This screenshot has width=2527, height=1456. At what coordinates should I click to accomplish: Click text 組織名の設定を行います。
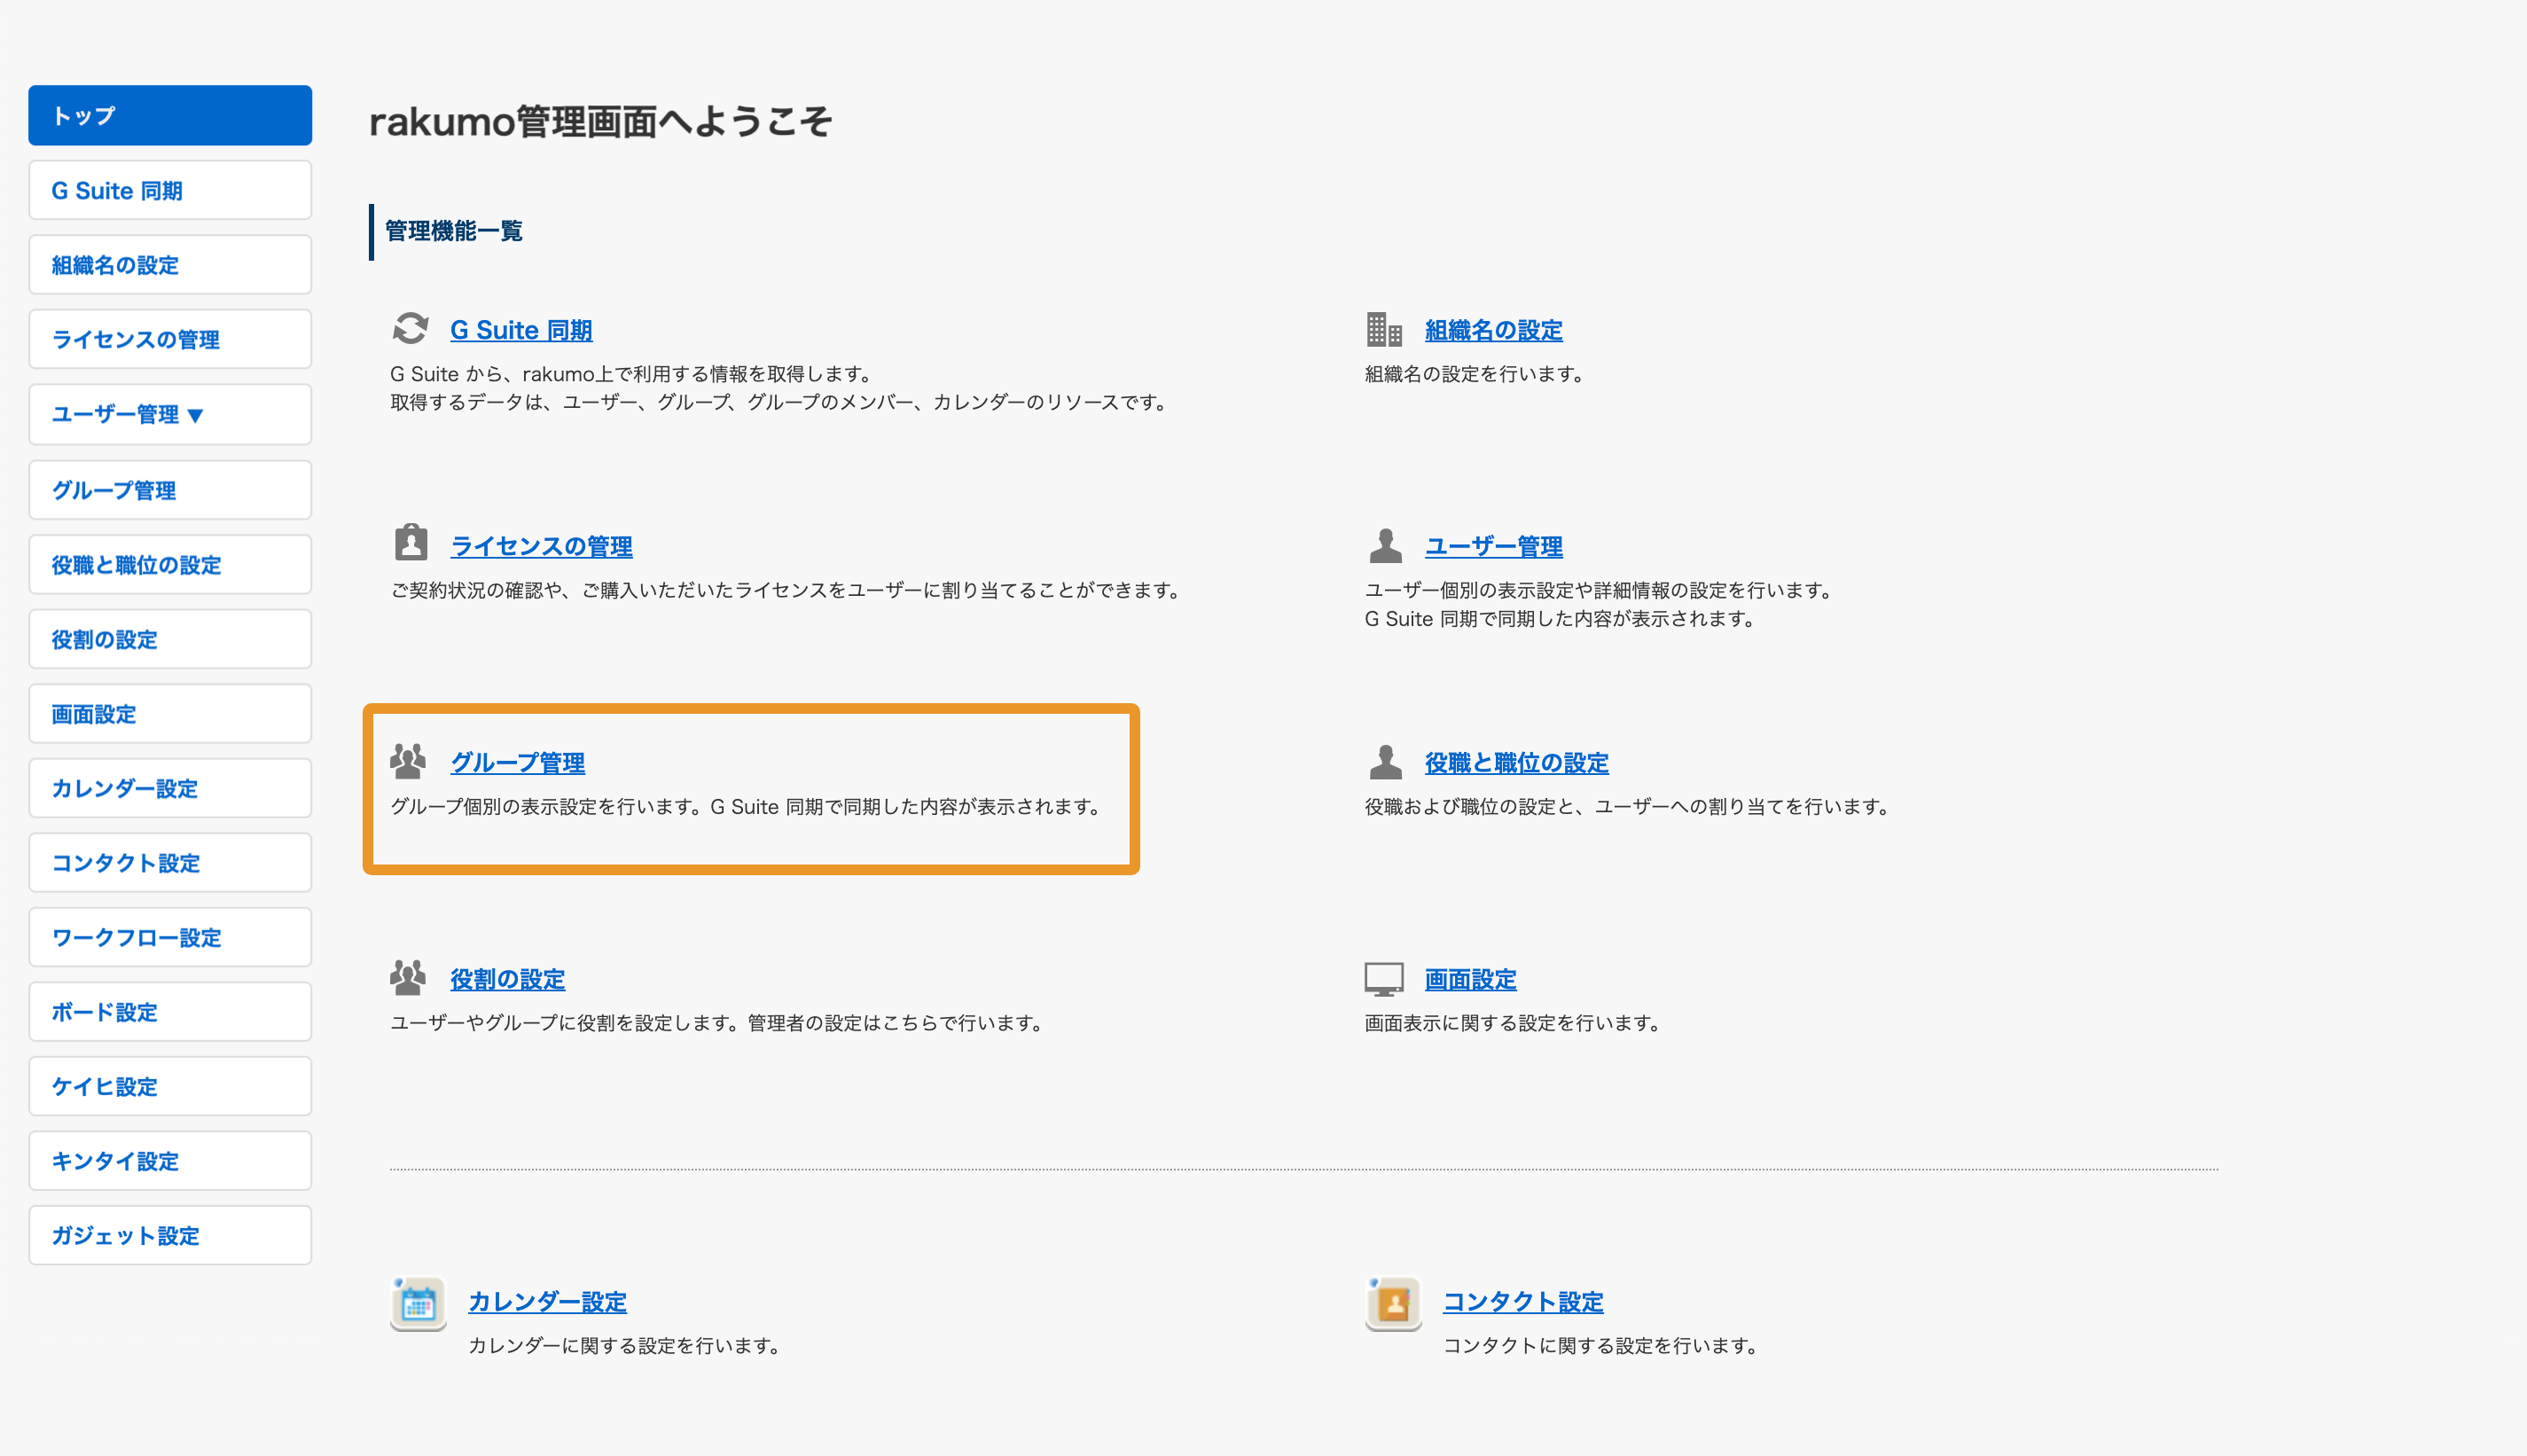pos(1475,374)
